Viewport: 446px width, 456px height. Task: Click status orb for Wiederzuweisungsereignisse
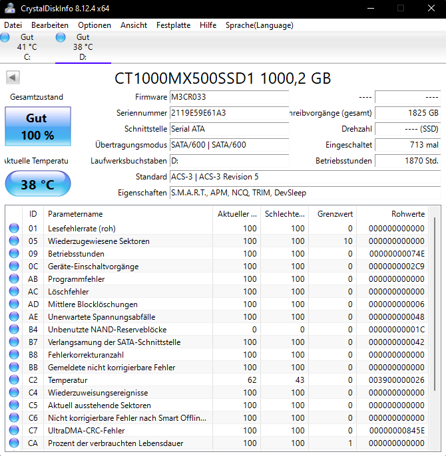pyautogui.click(x=14, y=393)
